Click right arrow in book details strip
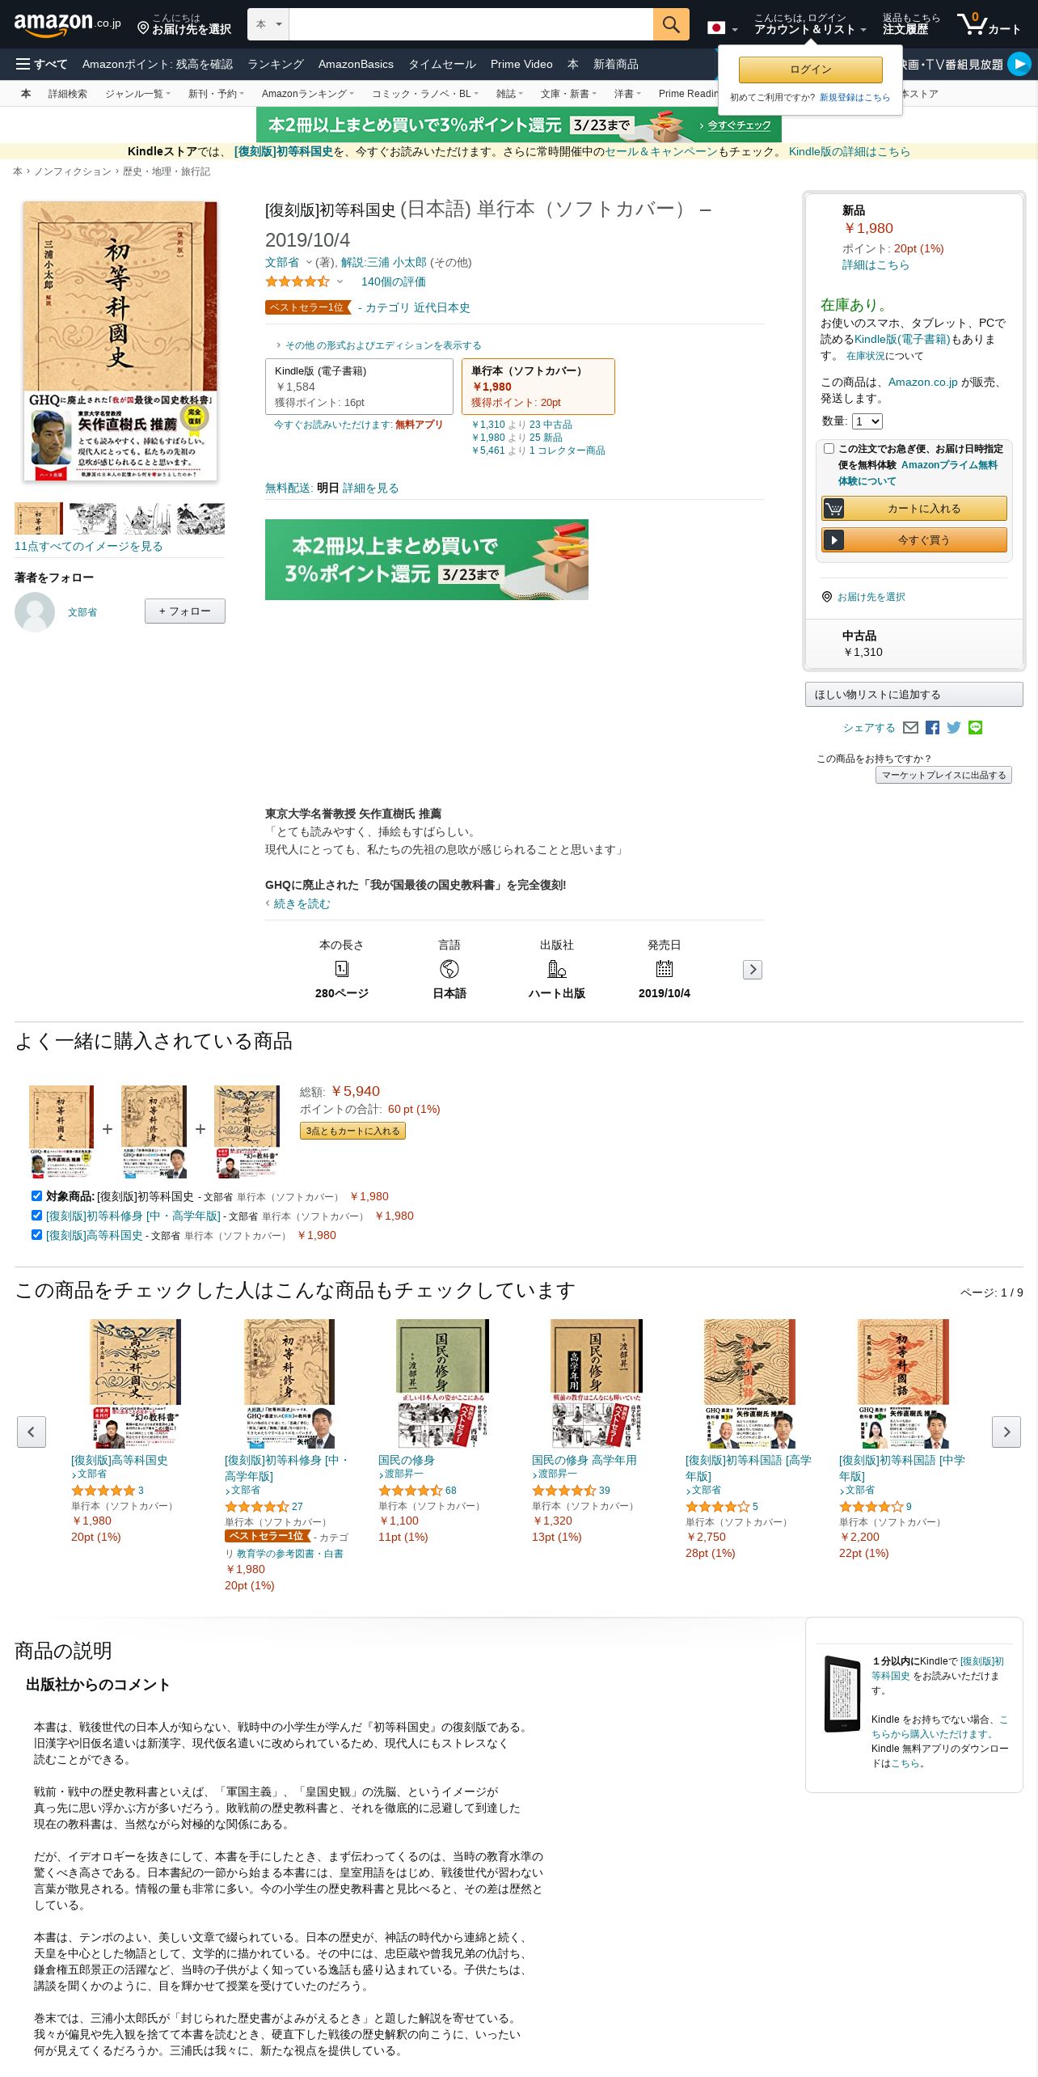Image resolution: width=1038 pixels, height=2077 pixels. point(753,970)
